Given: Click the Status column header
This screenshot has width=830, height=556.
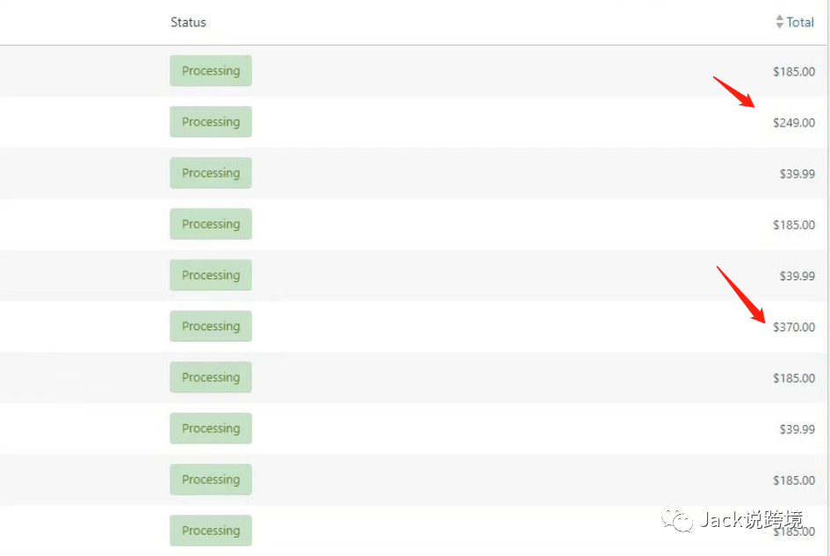Looking at the screenshot, I should [188, 22].
